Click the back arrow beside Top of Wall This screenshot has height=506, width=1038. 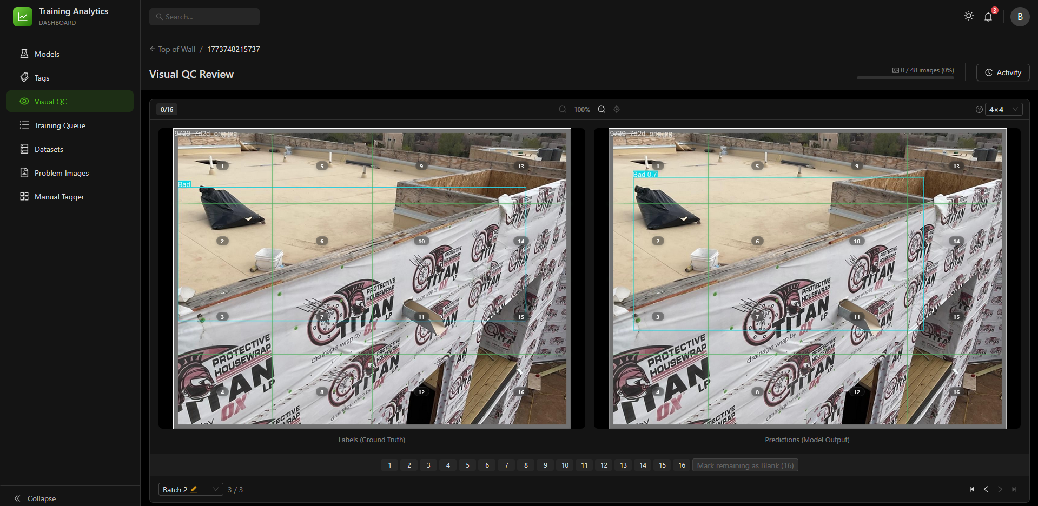153,49
